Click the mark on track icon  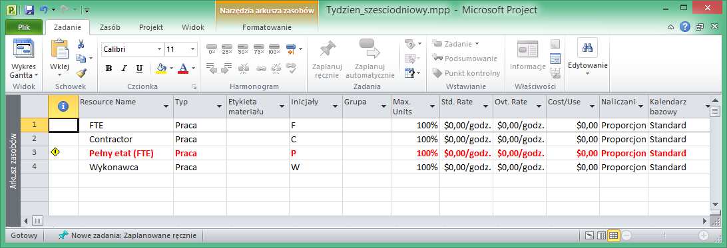tap(291, 49)
